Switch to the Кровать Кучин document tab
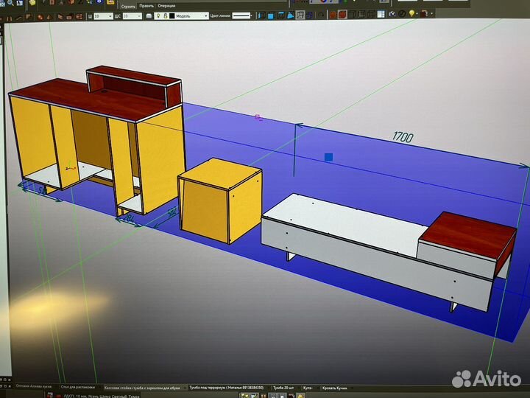The height and width of the screenshot is (398, 530). (335, 387)
